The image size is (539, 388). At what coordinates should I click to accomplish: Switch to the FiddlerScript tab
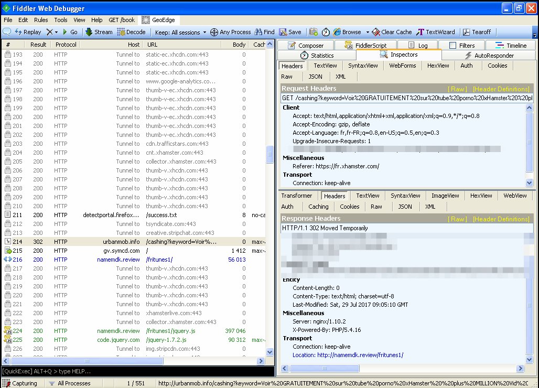365,46
